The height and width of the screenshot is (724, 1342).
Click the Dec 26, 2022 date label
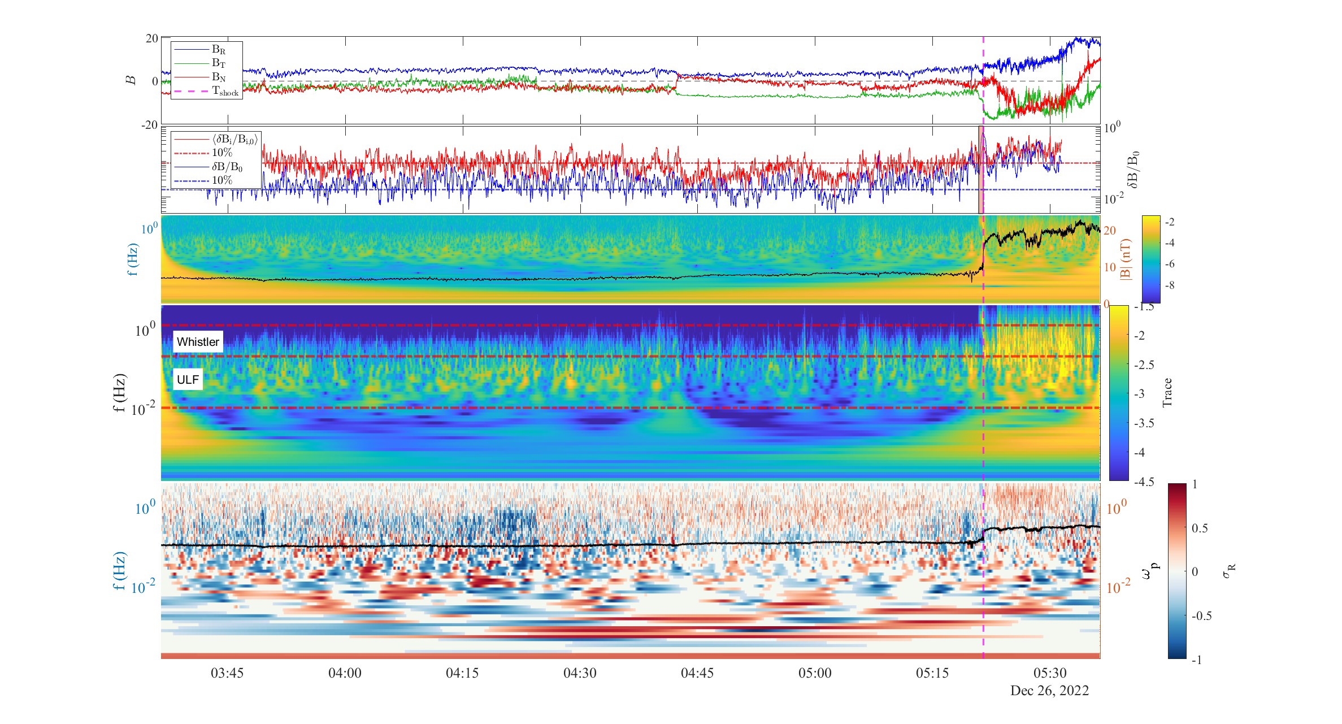click(1049, 691)
